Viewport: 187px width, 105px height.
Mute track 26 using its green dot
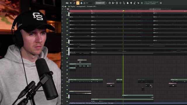67,82
